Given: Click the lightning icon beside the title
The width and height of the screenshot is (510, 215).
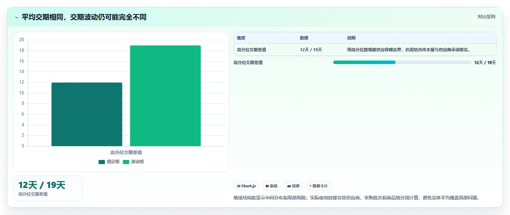Looking at the screenshot, I should (16, 17).
